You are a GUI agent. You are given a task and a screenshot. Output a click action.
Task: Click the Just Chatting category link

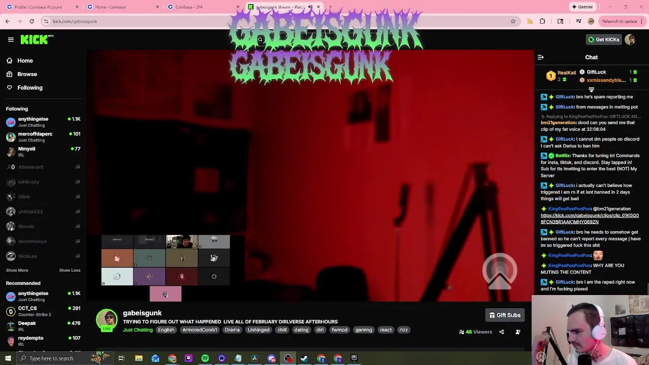pos(137,330)
